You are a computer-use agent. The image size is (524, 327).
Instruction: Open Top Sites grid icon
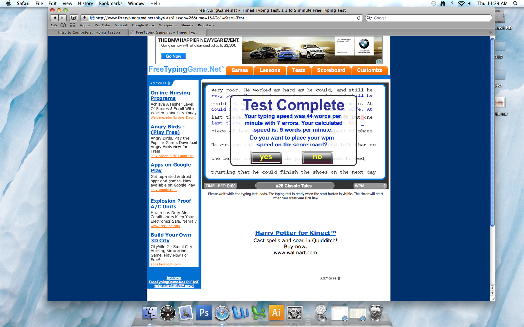pyautogui.click(x=72, y=25)
